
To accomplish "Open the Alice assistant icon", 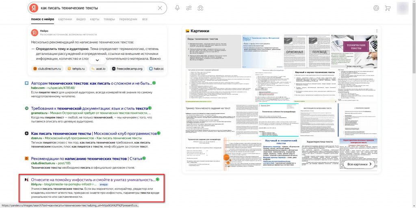I will [x=376, y=8].
